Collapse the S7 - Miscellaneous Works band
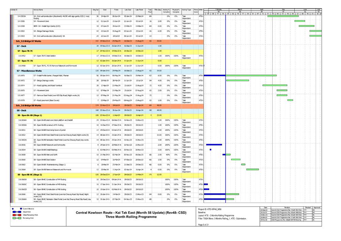 coord(28,70)
